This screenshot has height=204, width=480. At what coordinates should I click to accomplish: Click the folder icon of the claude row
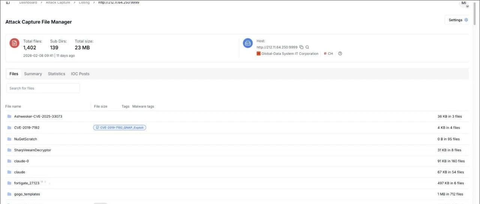(9, 172)
